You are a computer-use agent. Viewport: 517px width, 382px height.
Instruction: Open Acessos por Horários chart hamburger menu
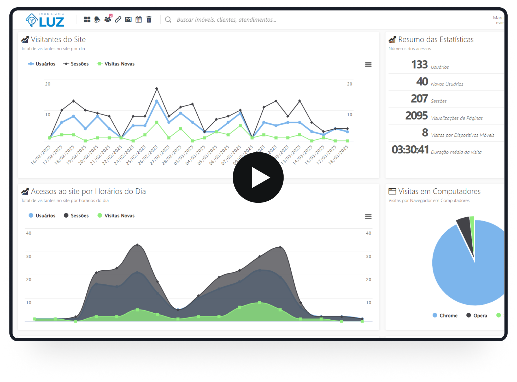(x=368, y=217)
